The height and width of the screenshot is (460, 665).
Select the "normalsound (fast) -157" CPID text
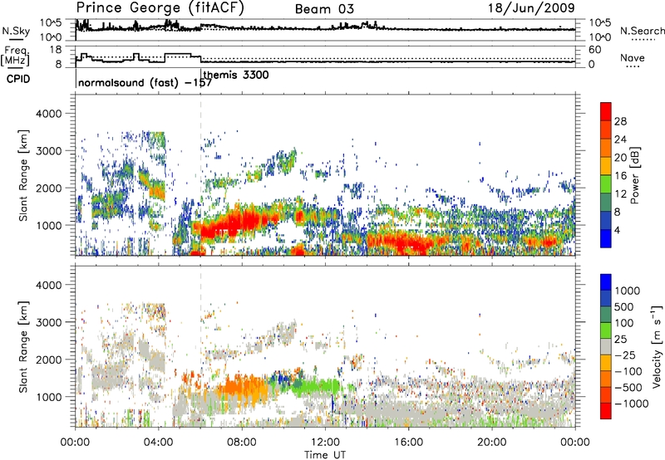[145, 82]
